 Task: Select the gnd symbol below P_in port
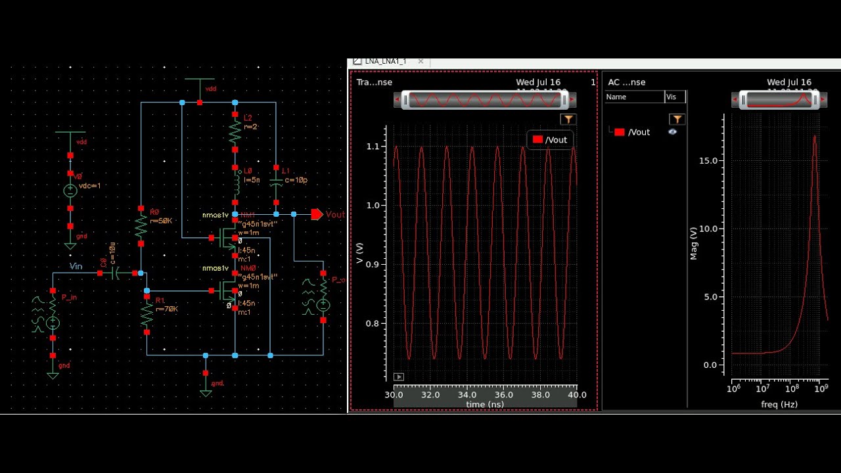(x=53, y=369)
